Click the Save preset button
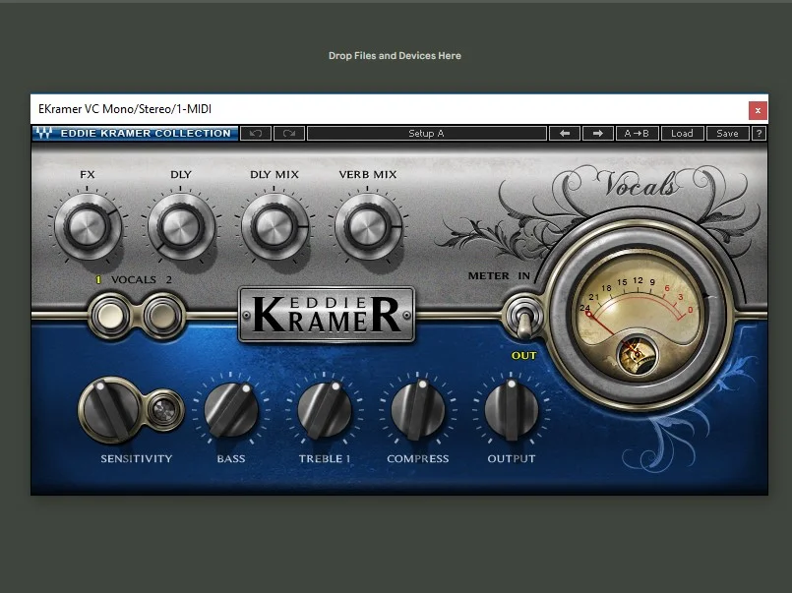The image size is (792, 593). pyautogui.click(x=727, y=133)
